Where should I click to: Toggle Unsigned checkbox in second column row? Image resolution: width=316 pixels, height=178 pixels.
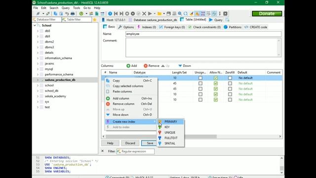tap(200, 84)
